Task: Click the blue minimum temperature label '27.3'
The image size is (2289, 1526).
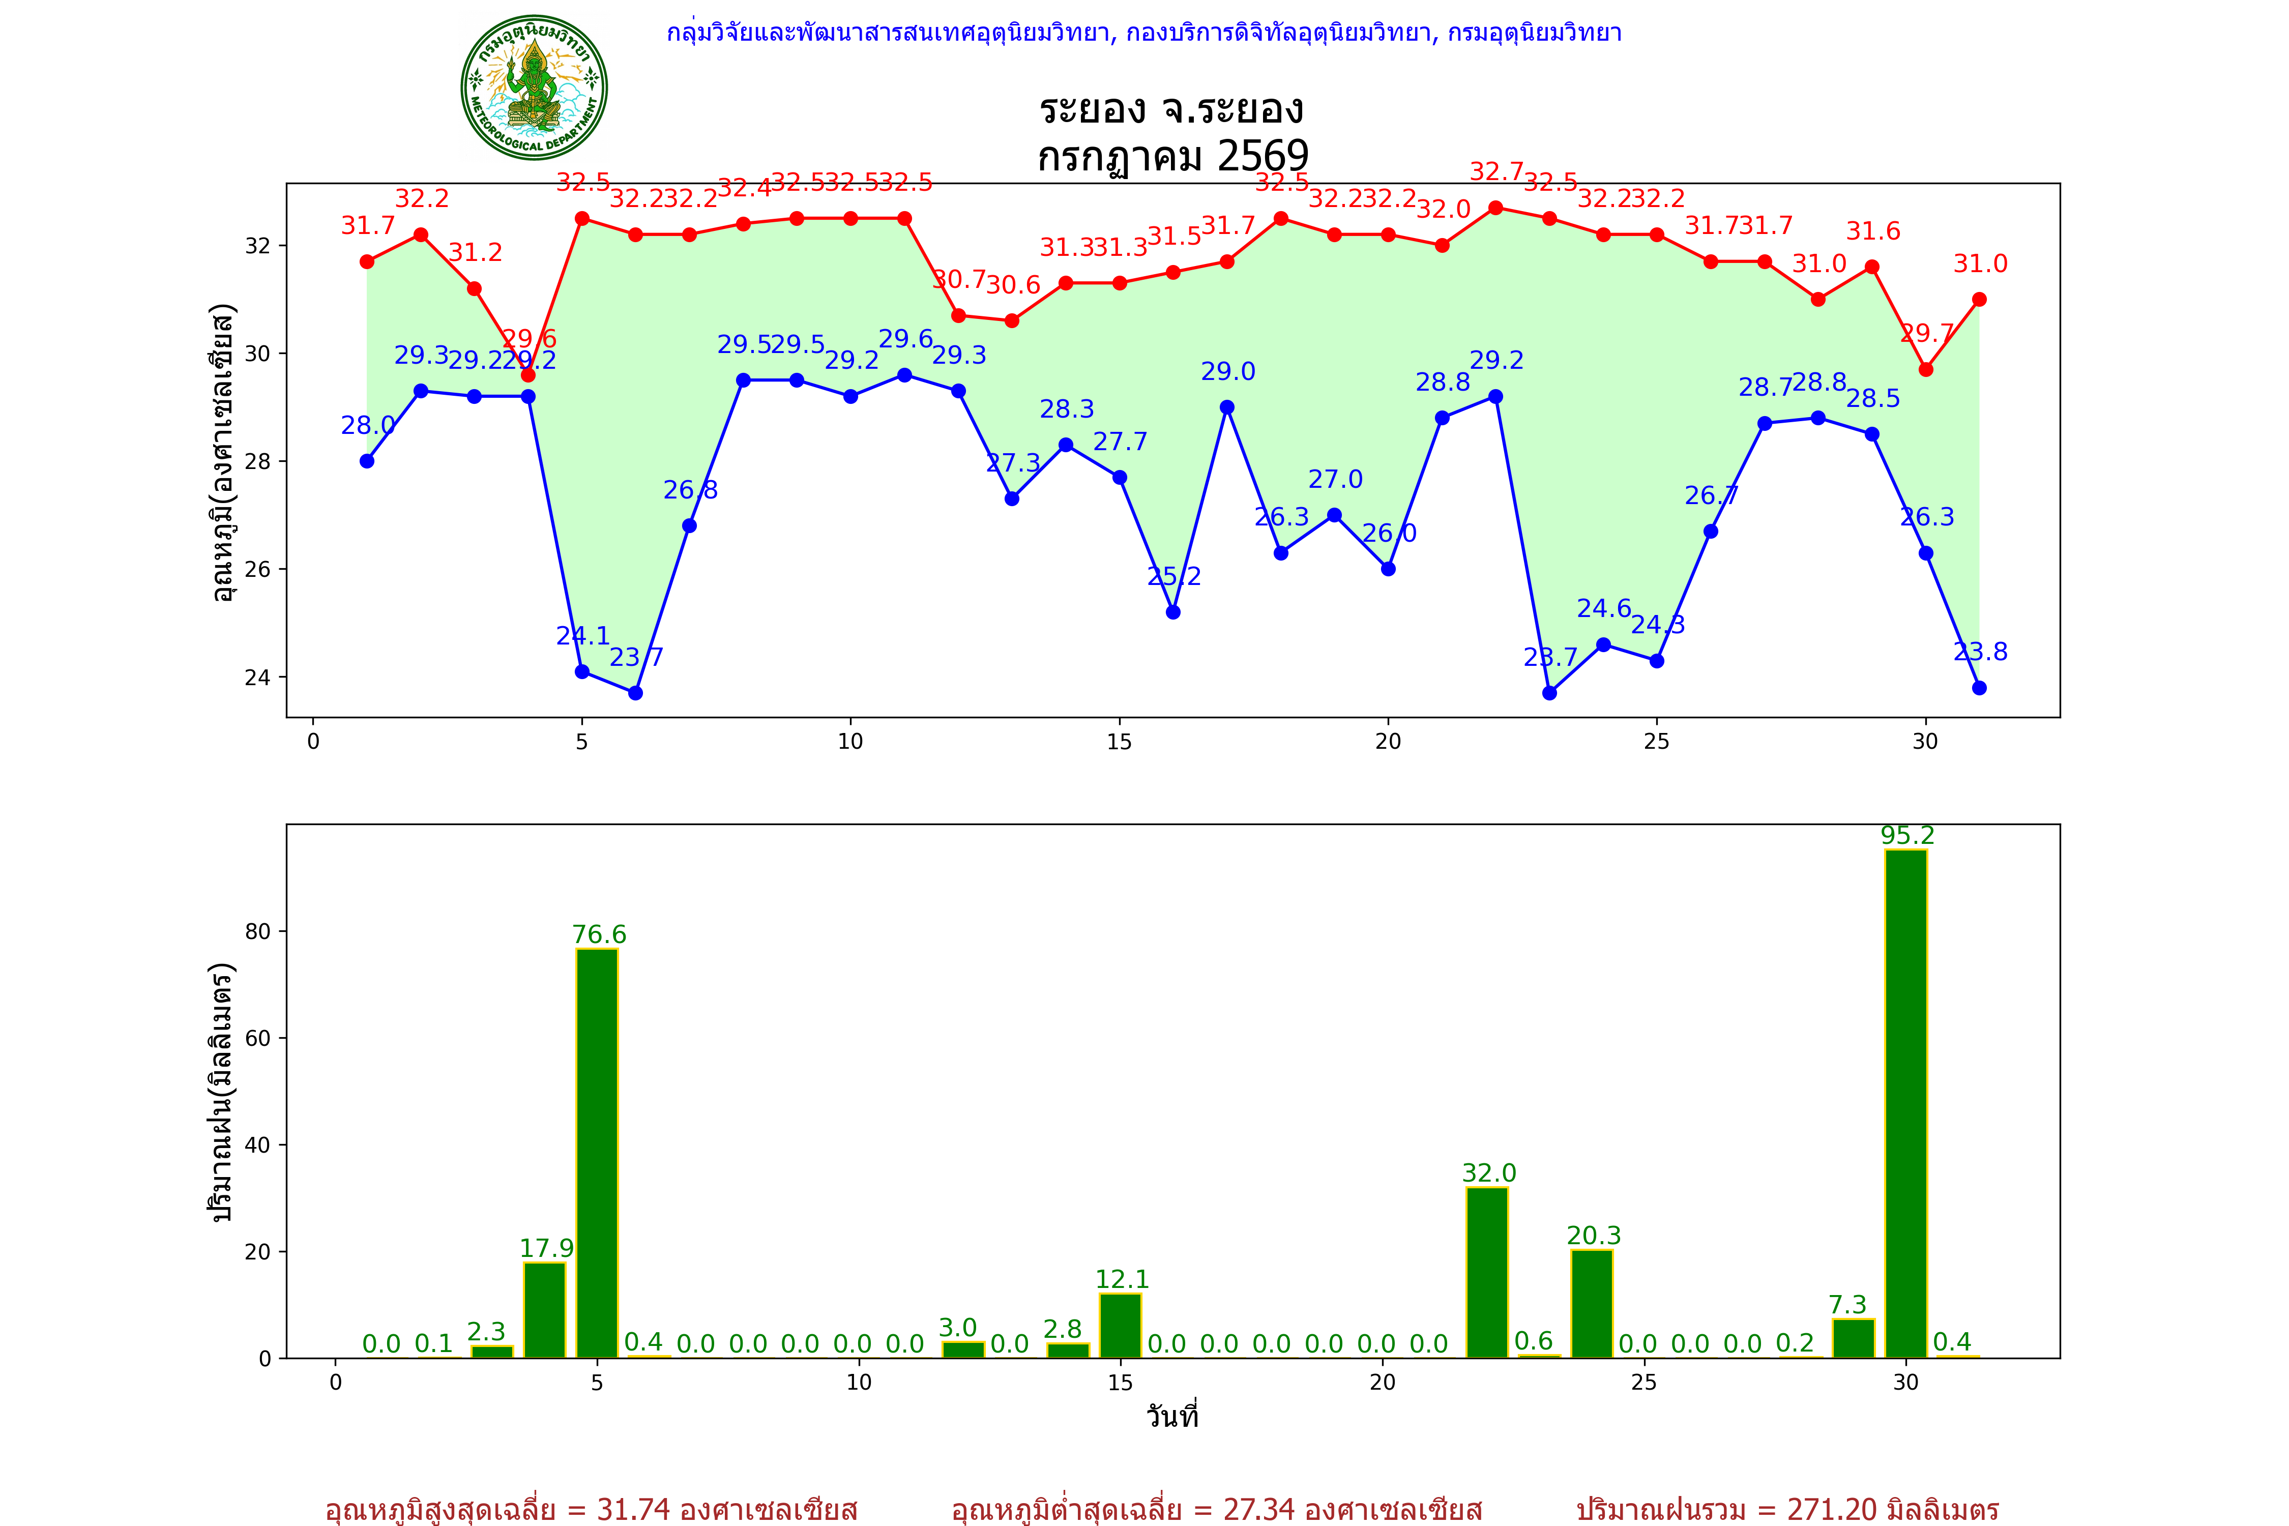Action: [x=1013, y=463]
